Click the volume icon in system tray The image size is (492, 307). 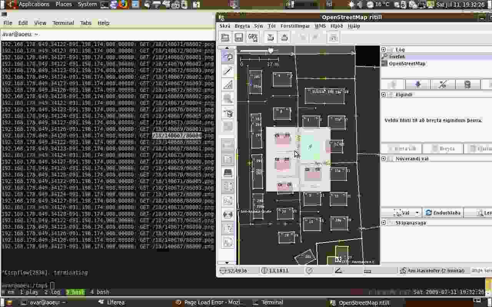point(360,5)
